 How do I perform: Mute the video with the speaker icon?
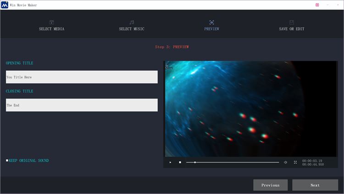pos(285,162)
